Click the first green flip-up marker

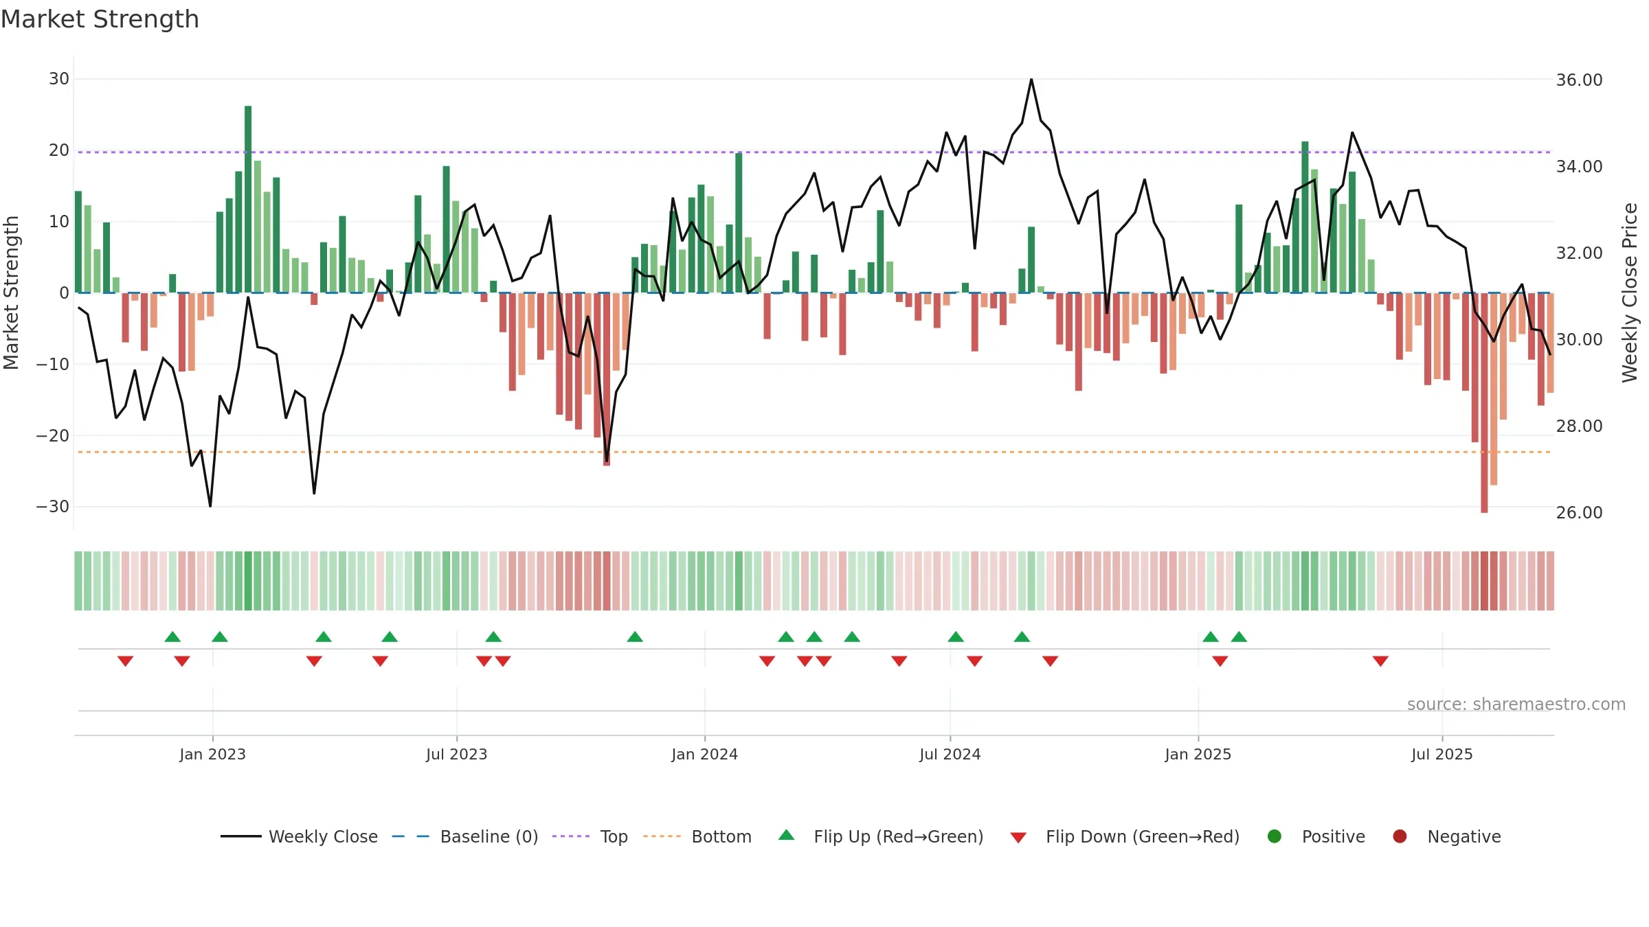[x=172, y=637]
